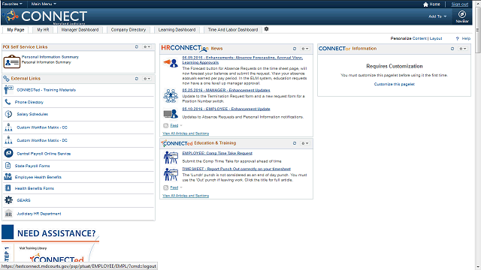The width and height of the screenshot is (481, 270).
Task: Click the group icon beside MANAGER Enhancement Updates
Action: pyautogui.click(x=171, y=96)
